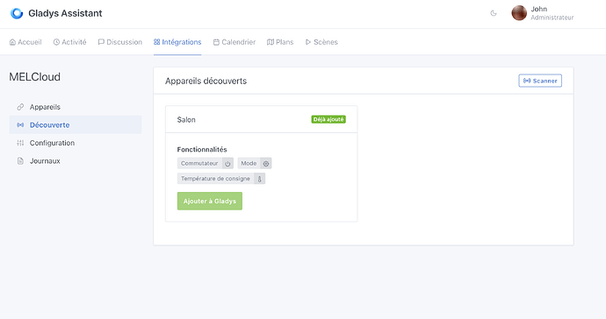Open the Scènes tab
Screen dimensions: 606x319
(321, 42)
